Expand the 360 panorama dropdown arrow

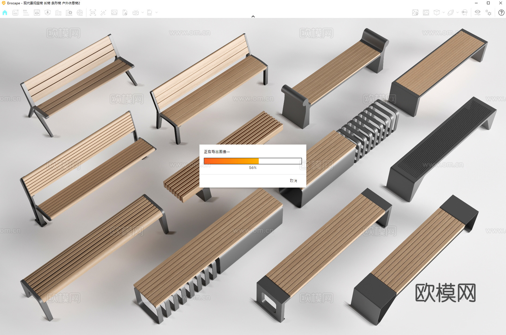coord(143,13)
